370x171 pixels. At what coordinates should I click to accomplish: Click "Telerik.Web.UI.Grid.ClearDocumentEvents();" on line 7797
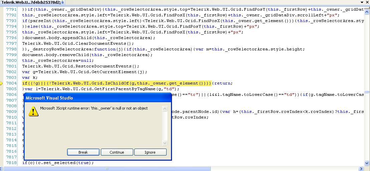pos(78,43)
